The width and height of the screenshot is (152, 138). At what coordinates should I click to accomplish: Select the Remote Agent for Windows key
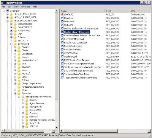coord(42,120)
